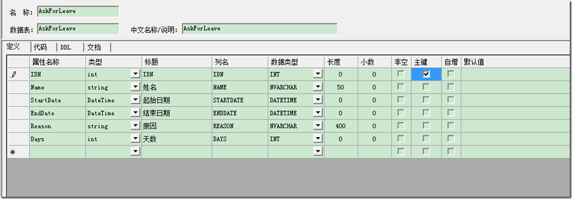The image size is (572, 199).
Task: Click the 长度 column header
Action: [341, 62]
